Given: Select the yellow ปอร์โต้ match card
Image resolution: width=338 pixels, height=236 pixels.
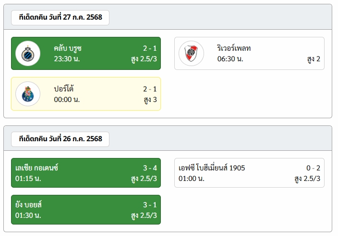Looking at the screenshot, I should coord(86,94).
